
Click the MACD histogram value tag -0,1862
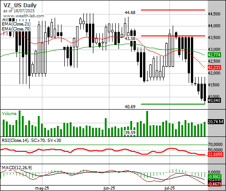[214, 177]
